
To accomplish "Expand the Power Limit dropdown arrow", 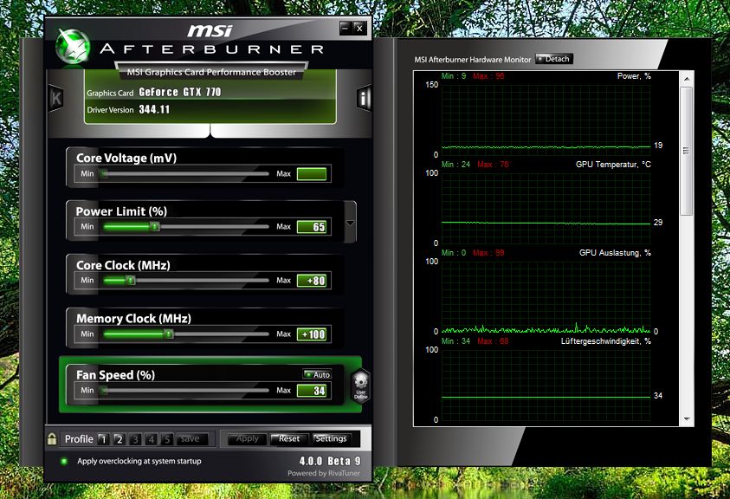I will (x=350, y=224).
